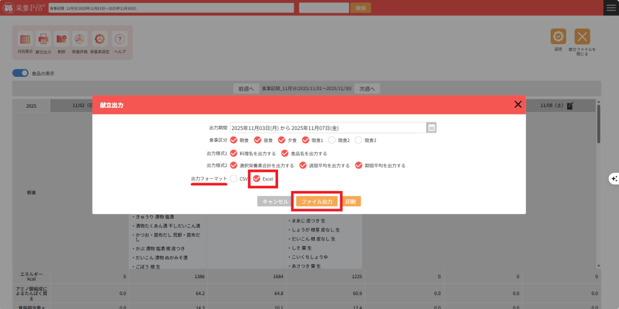This screenshot has height=309, width=619.
Task: Click the edit icon beside 11/08 (土)
Action: 569,105
